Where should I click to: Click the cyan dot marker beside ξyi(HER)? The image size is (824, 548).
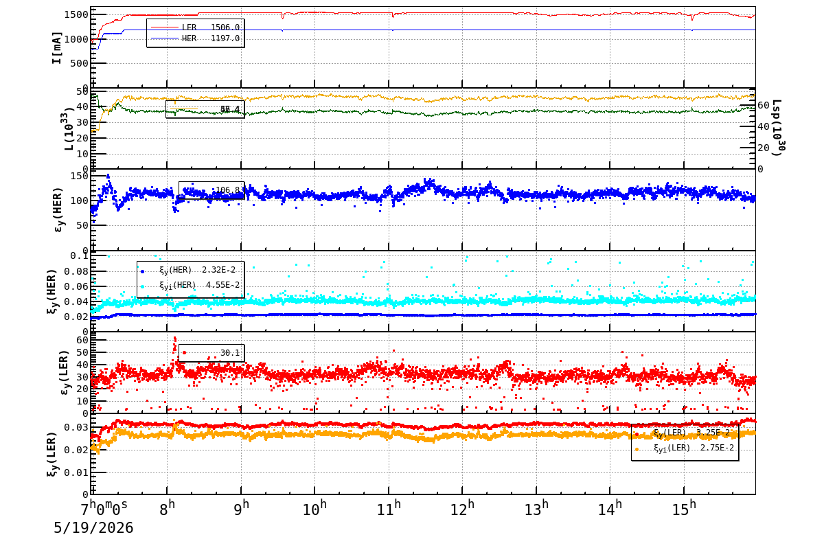coord(143,286)
